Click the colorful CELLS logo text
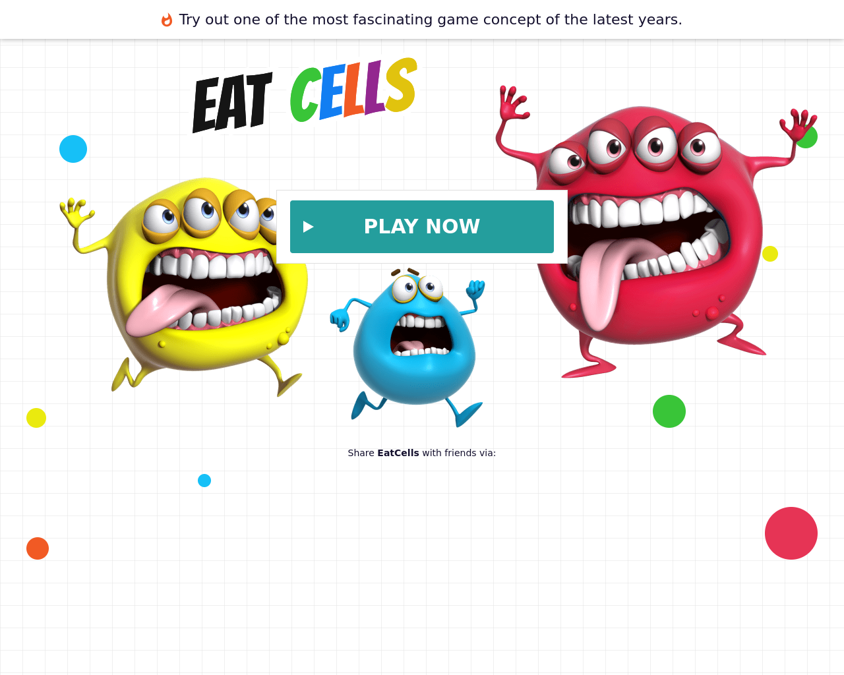Image resolution: width=844 pixels, height=675 pixels. click(x=353, y=90)
